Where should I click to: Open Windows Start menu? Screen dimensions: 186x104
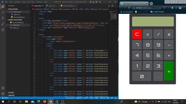[x=3, y=101]
